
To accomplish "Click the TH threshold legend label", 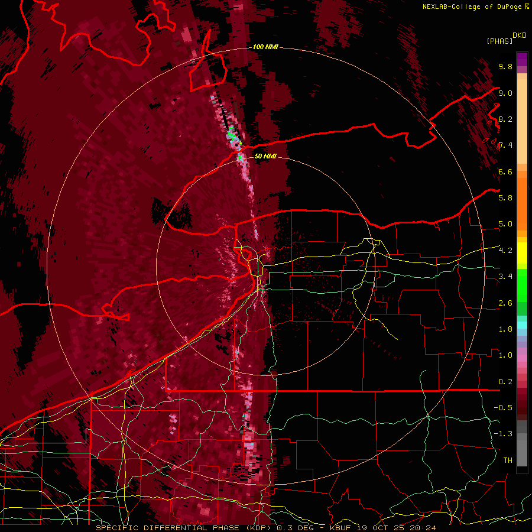I will click(508, 460).
